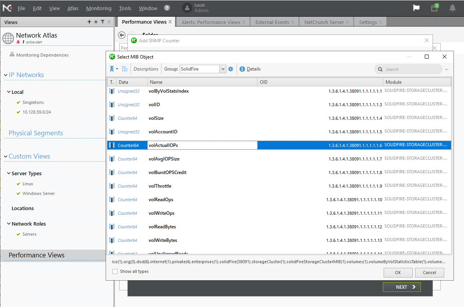Screen dimensions: 464x307
Task: Sort by the Module column header
Action: [417, 82]
